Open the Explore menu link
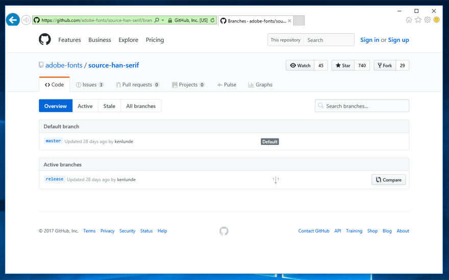Image resolution: width=449 pixels, height=280 pixels. pyautogui.click(x=128, y=40)
